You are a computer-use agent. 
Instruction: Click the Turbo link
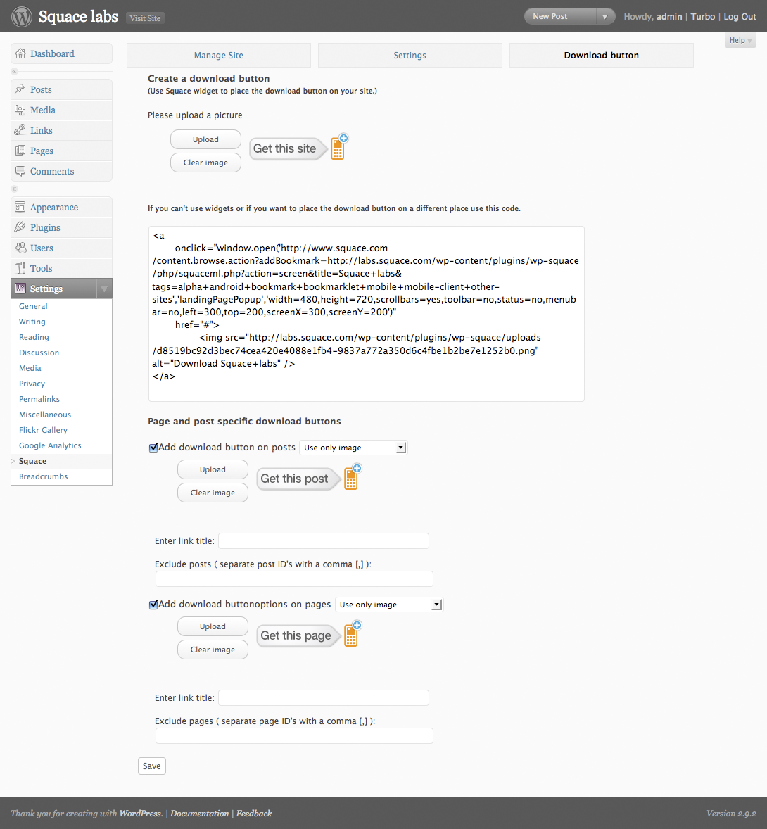pos(702,16)
